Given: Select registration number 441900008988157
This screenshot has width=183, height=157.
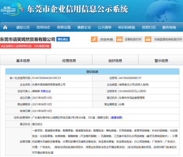Looking at the screenshot, I should (130, 78).
